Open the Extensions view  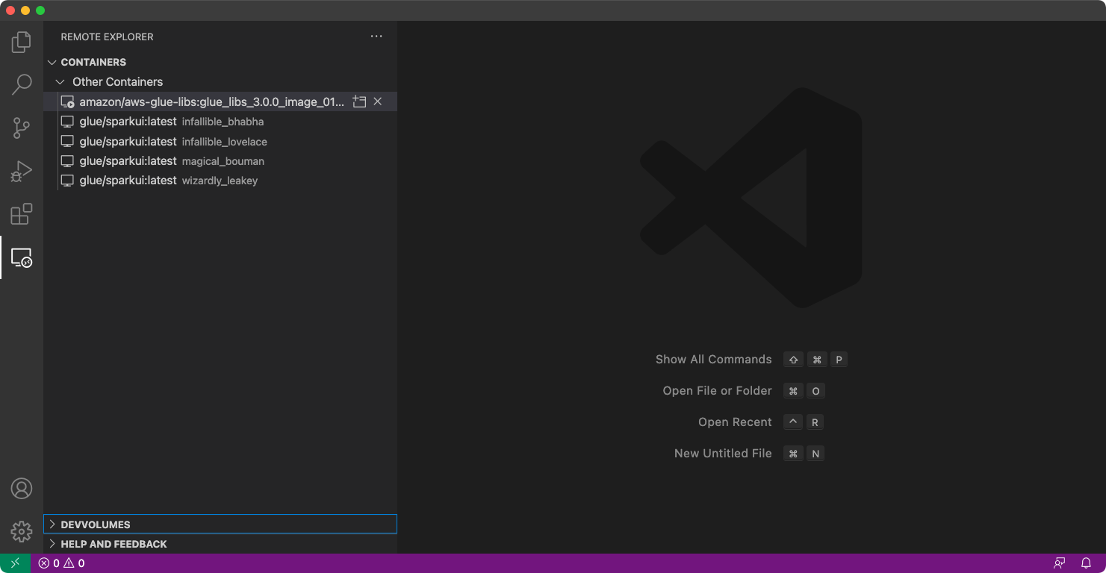tap(22, 214)
